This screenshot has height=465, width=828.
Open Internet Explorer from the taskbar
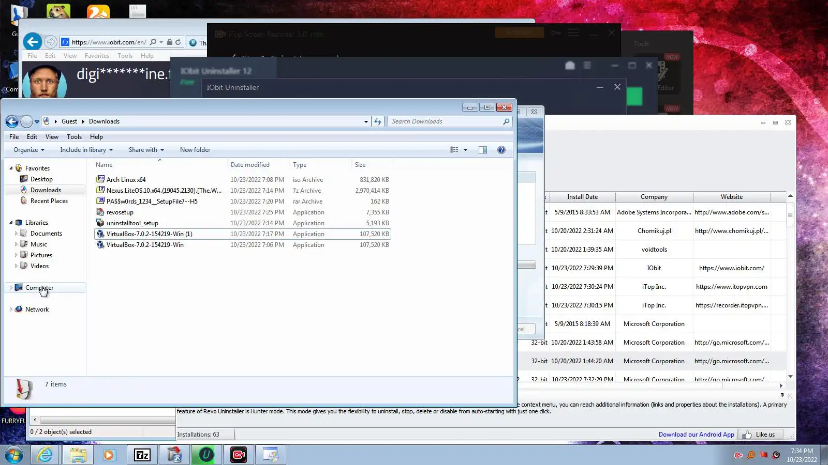coord(45,455)
